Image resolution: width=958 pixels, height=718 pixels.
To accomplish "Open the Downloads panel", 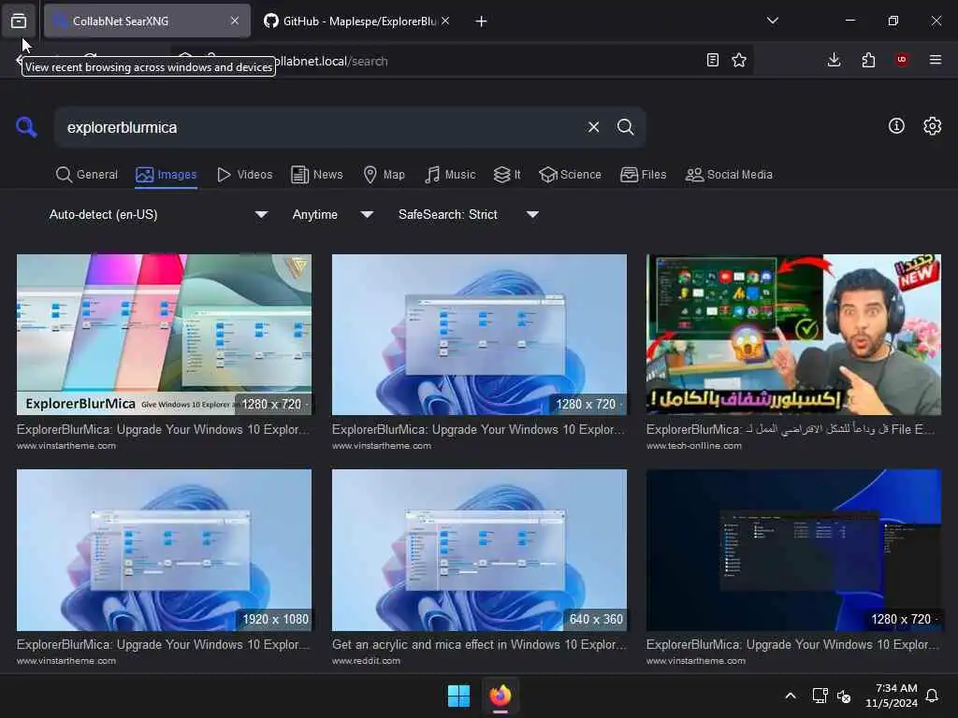I will (x=834, y=60).
